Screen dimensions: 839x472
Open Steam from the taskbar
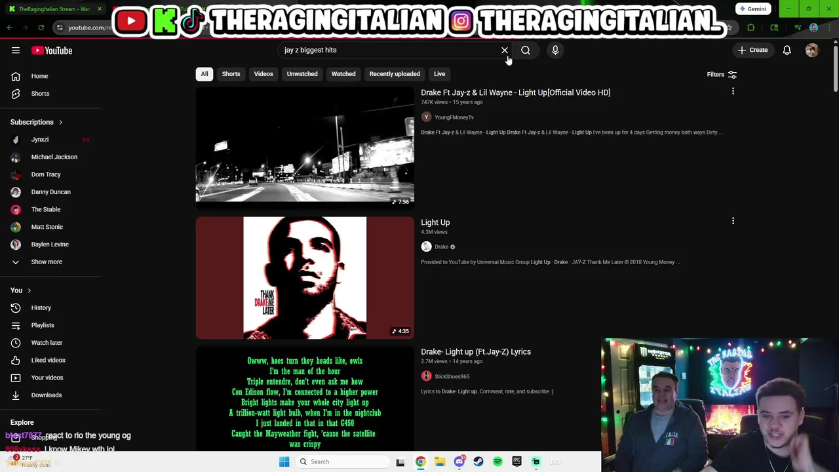pyautogui.click(x=478, y=462)
